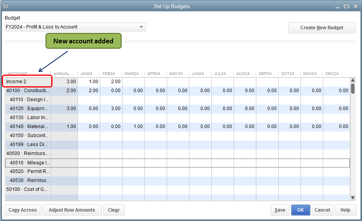362x221 pixels.
Task: Click Adjust Row Amounts button
Action: pyautogui.click(x=72, y=210)
